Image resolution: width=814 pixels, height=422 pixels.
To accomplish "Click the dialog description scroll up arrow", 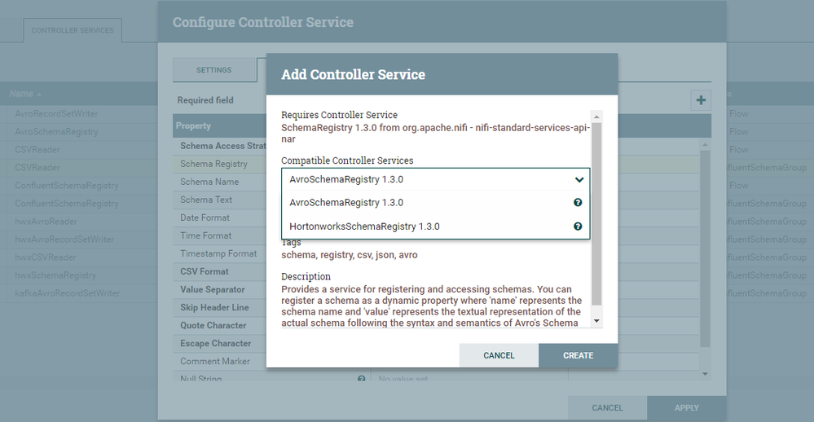I will pos(596,116).
